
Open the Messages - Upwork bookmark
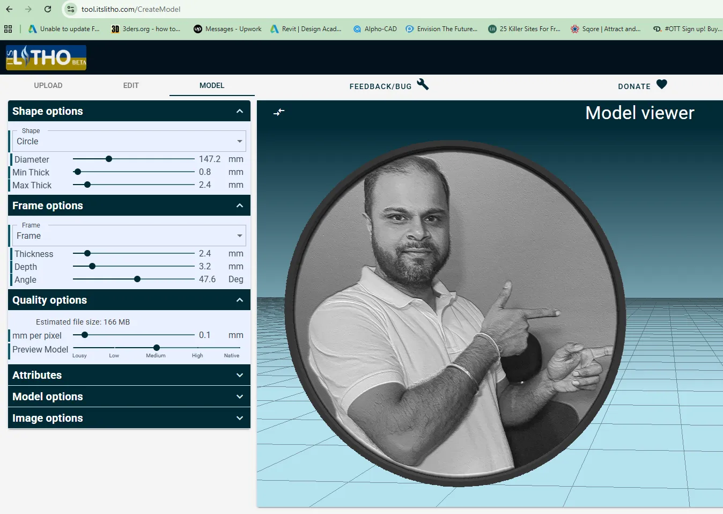point(227,29)
